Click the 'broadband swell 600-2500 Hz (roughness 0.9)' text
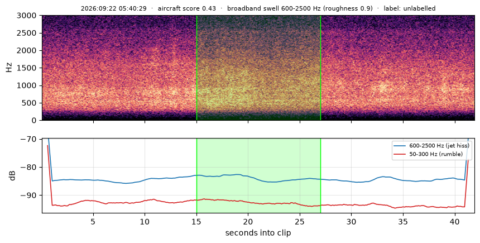This screenshot has height=243, width=480. tap(300, 8)
